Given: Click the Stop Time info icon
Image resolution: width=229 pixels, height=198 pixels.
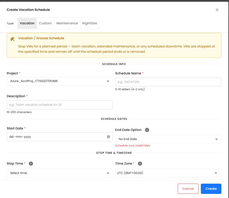Looking at the screenshot, I should [31, 163].
